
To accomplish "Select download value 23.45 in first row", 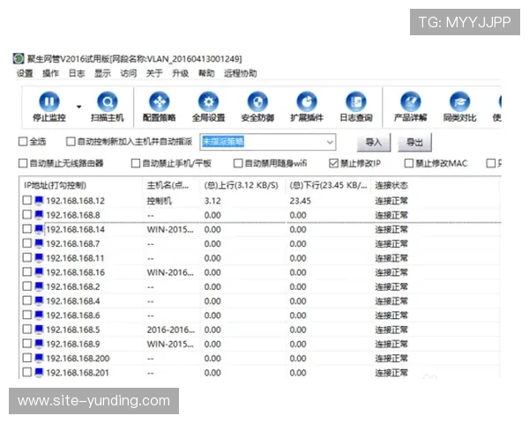I will click(301, 201).
